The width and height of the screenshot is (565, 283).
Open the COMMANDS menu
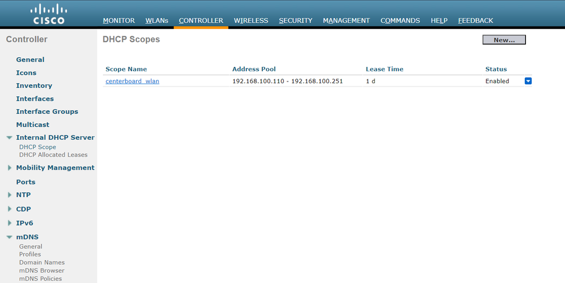coord(400,20)
